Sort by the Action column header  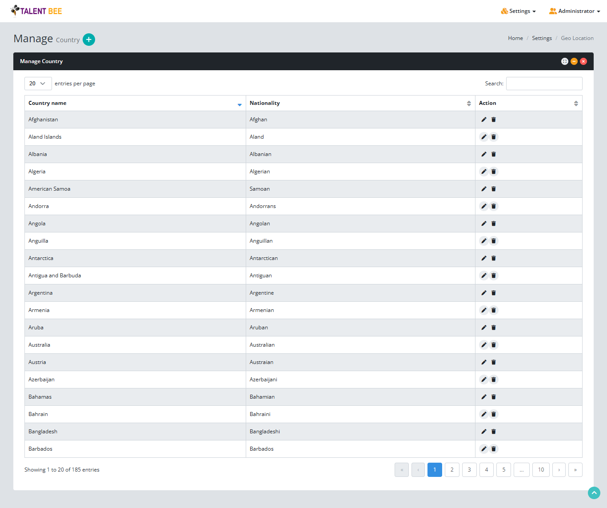[528, 103]
